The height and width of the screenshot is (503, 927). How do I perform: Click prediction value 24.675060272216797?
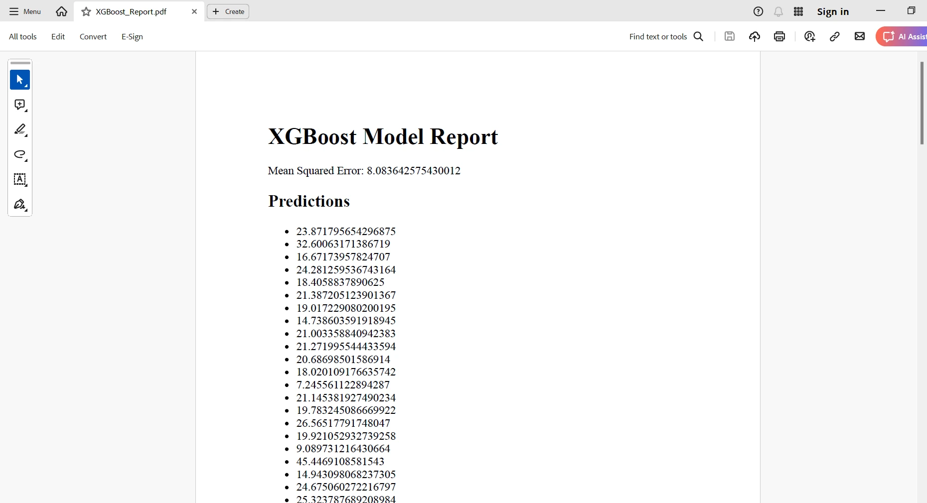[x=346, y=487]
